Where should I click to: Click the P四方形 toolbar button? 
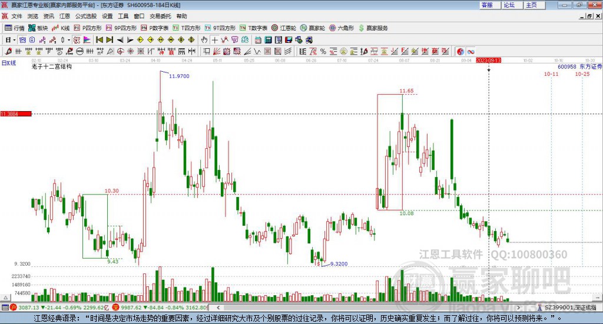point(88,28)
